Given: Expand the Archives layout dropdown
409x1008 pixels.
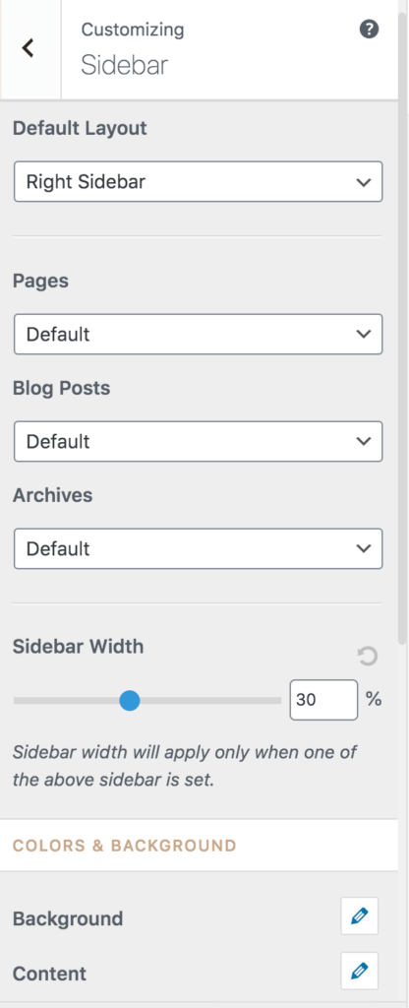Looking at the screenshot, I should coord(199,549).
